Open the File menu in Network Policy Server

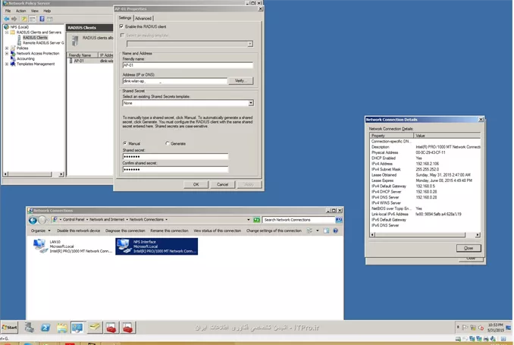click(x=8, y=11)
